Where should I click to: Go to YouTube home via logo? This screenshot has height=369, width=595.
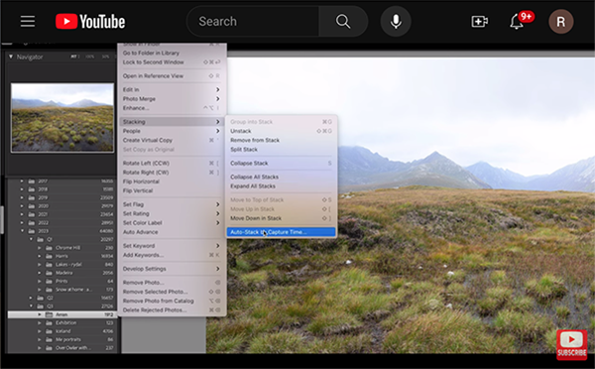coord(90,22)
